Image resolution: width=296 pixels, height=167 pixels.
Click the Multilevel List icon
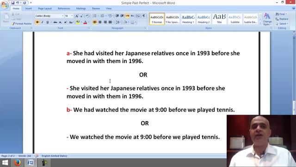110,16
